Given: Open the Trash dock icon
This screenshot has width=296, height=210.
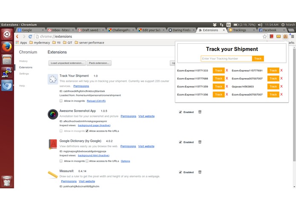Looking at the screenshot, I should [7, 181].
